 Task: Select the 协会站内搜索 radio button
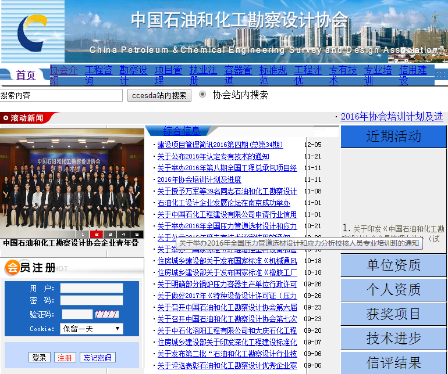pos(202,94)
